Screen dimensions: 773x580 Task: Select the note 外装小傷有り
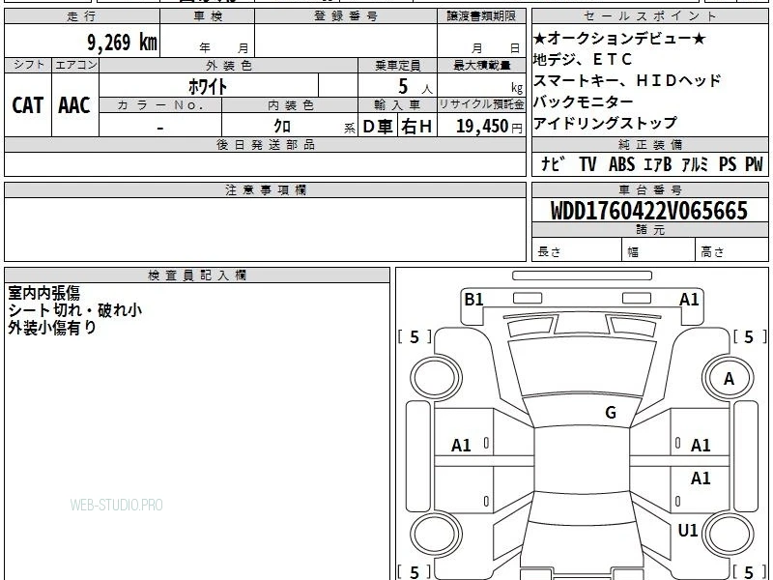click(52, 328)
